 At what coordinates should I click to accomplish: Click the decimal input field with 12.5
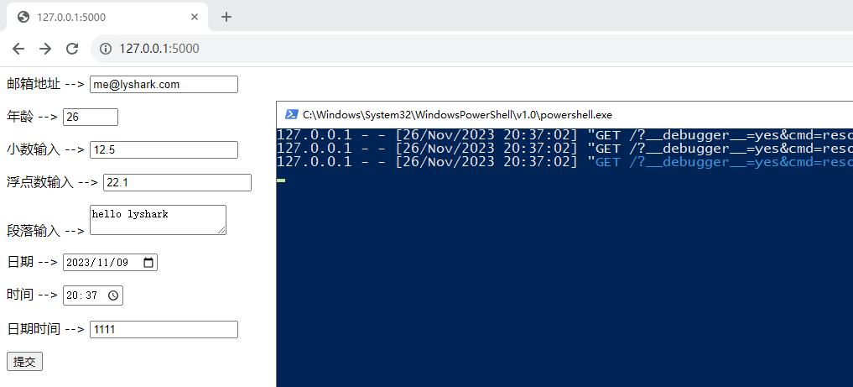(x=164, y=149)
